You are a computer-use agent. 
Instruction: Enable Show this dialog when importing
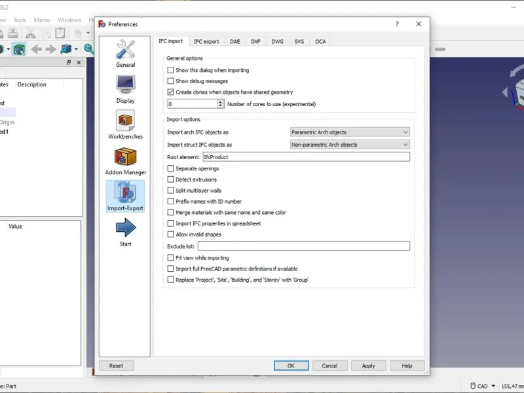[170, 70]
